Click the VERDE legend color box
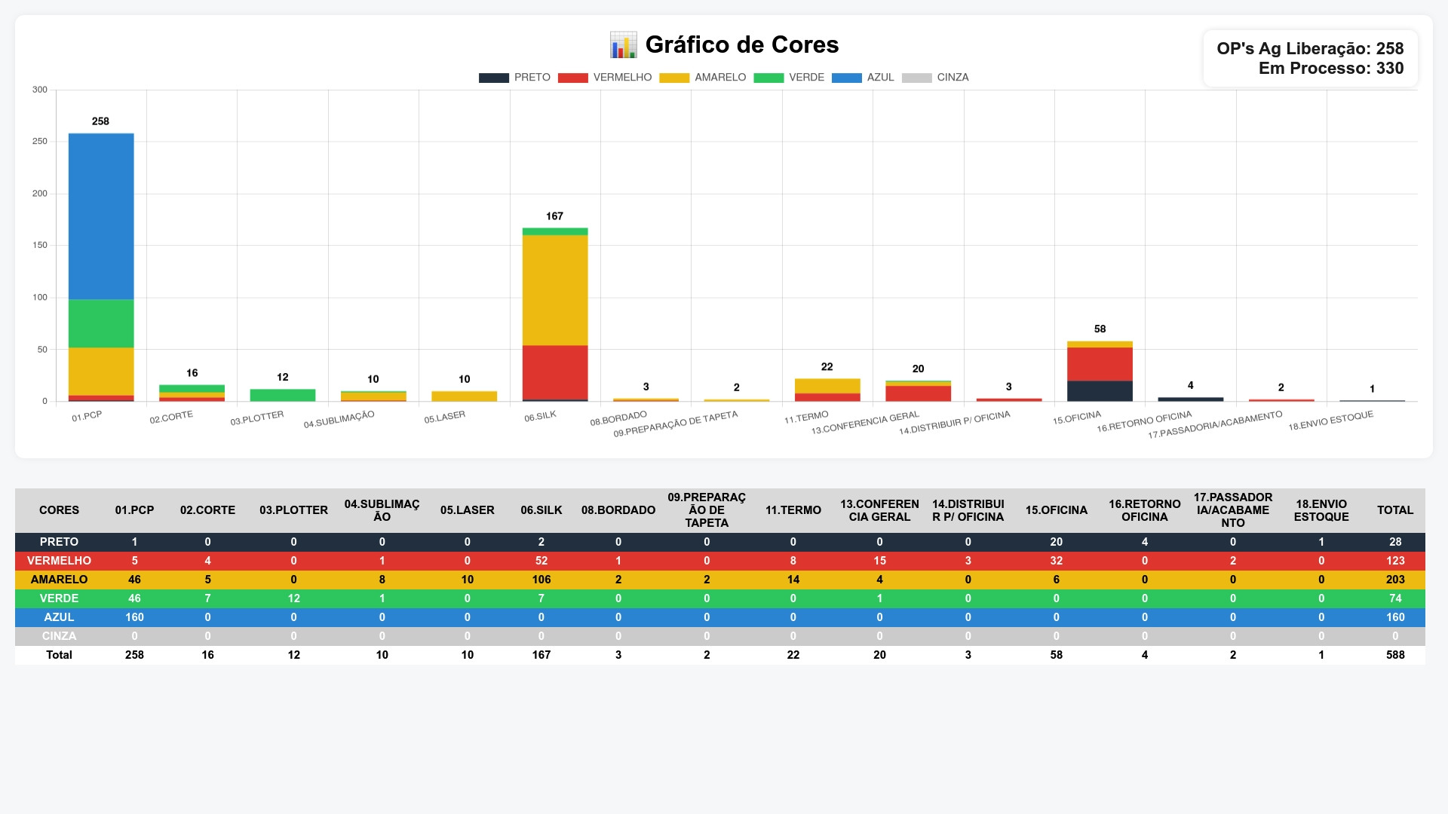 click(768, 78)
